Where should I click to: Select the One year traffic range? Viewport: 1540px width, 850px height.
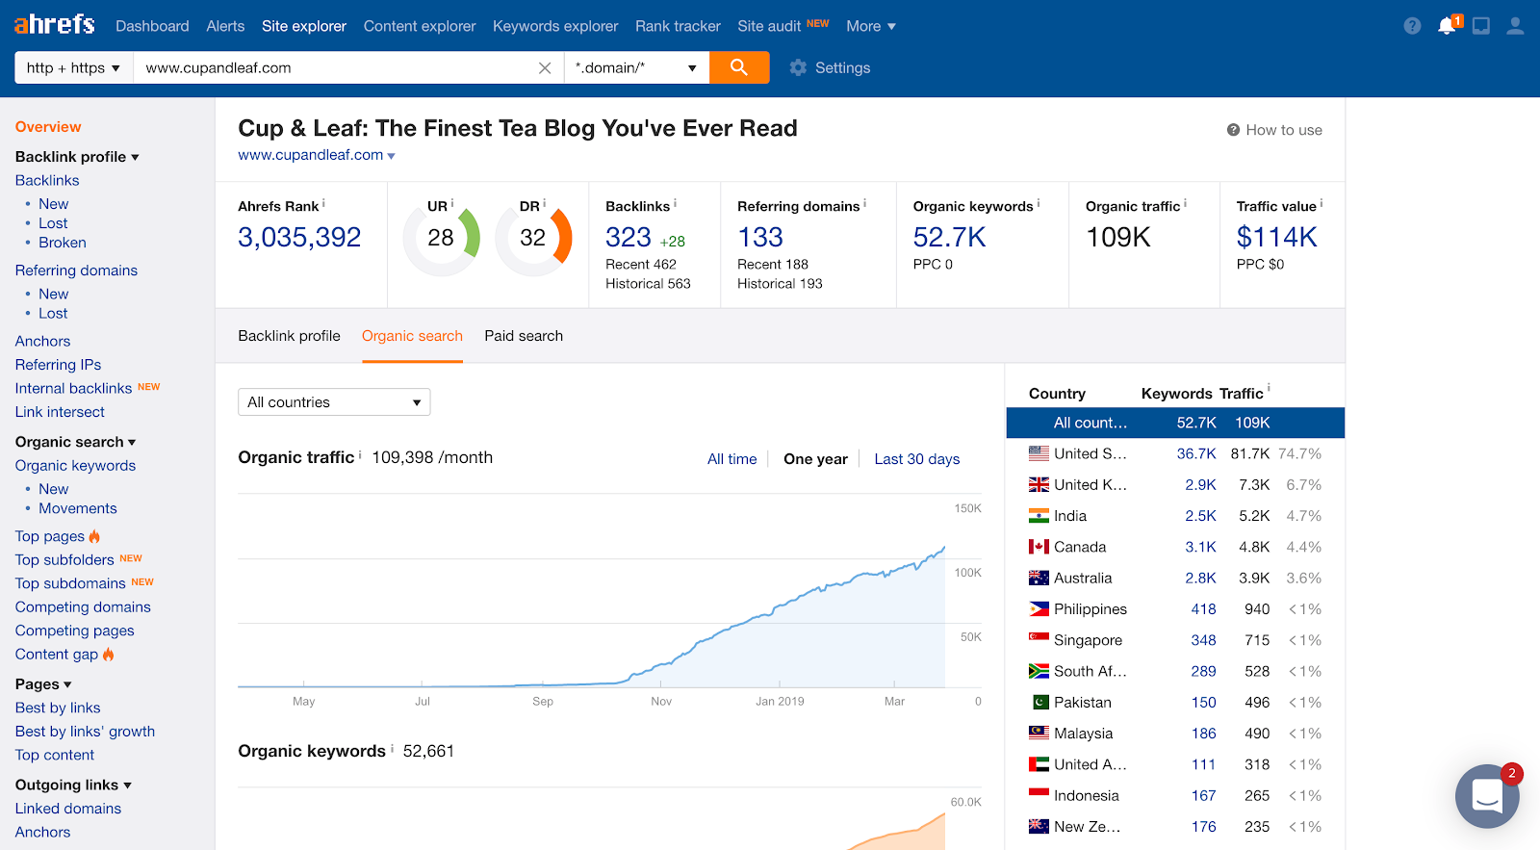pos(815,459)
